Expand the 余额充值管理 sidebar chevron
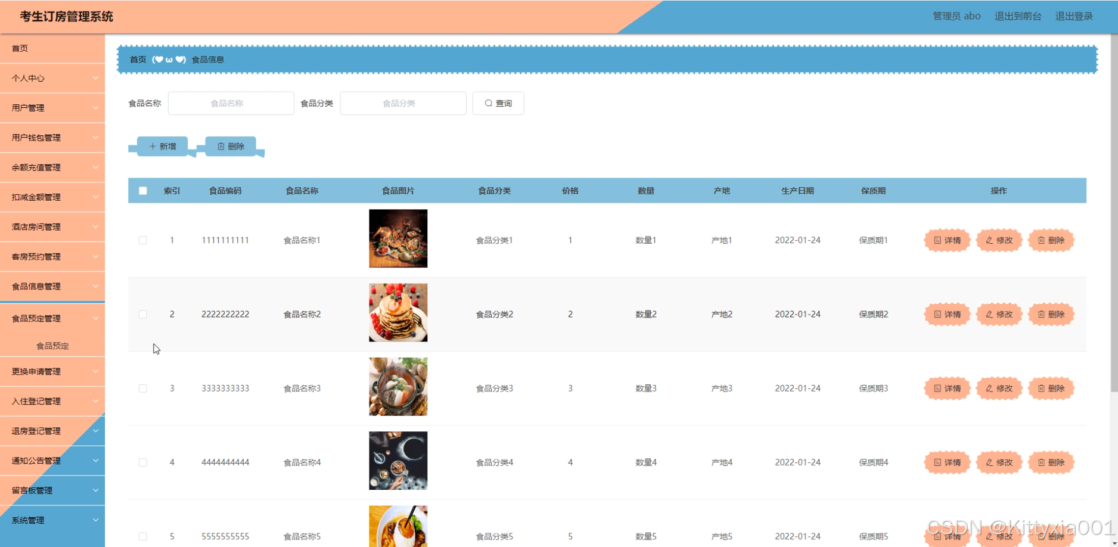The width and height of the screenshot is (1118, 547). click(95, 167)
